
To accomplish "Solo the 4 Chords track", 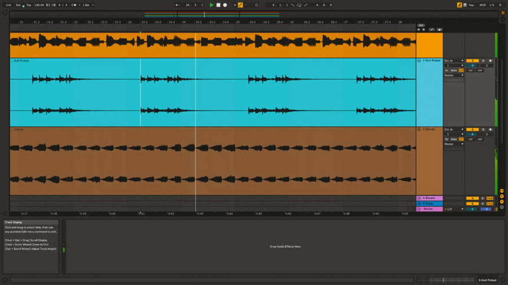I will [x=483, y=130].
